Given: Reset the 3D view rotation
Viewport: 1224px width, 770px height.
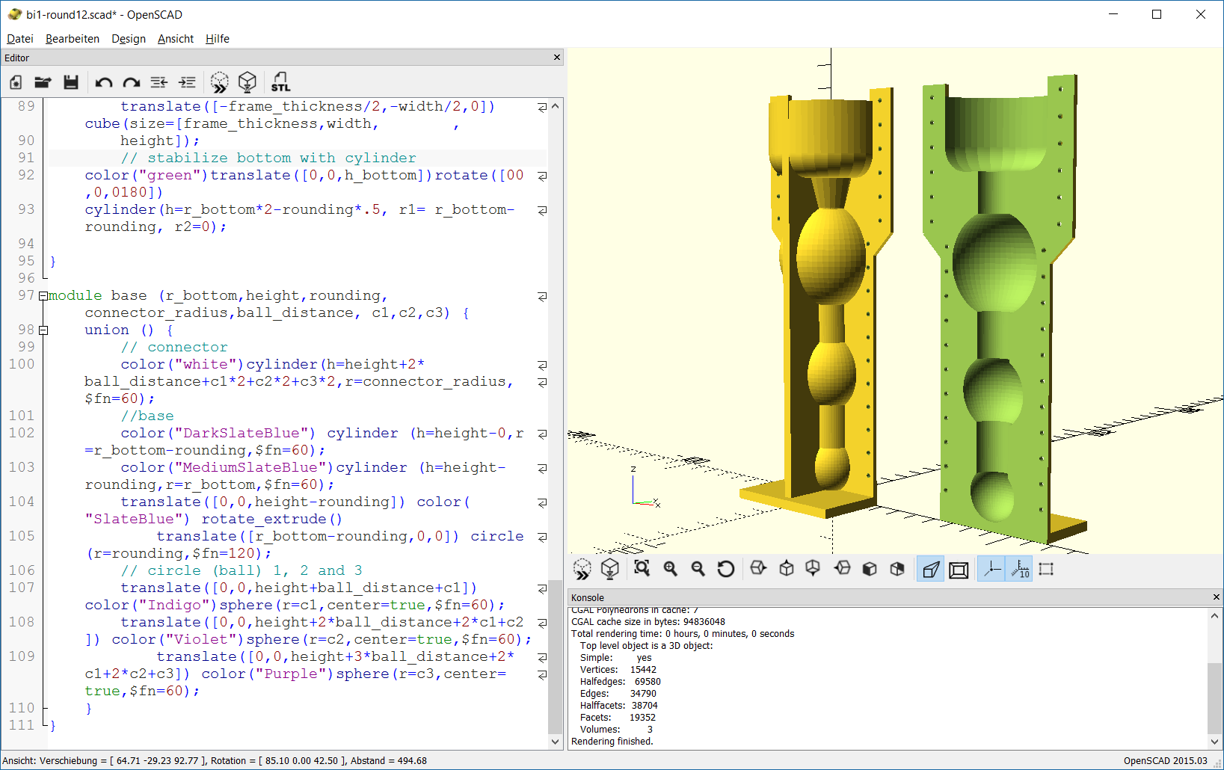Looking at the screenshot, I should pos(725,569).
